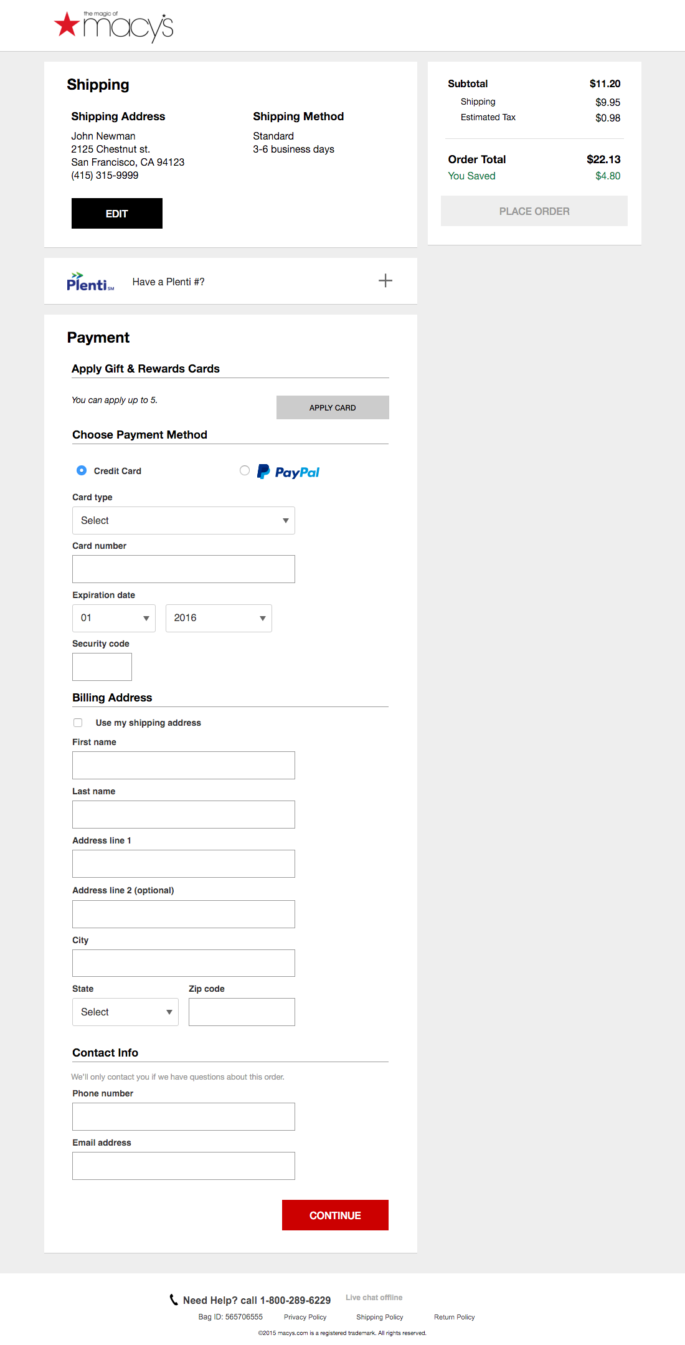Open the Return Policy footer link
Image resolution: width=685 pixels, height=1345 pixels.
[454, 1317]
